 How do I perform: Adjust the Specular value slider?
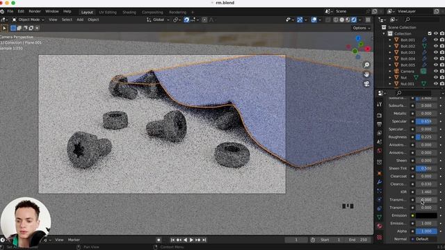coord(426,122)
